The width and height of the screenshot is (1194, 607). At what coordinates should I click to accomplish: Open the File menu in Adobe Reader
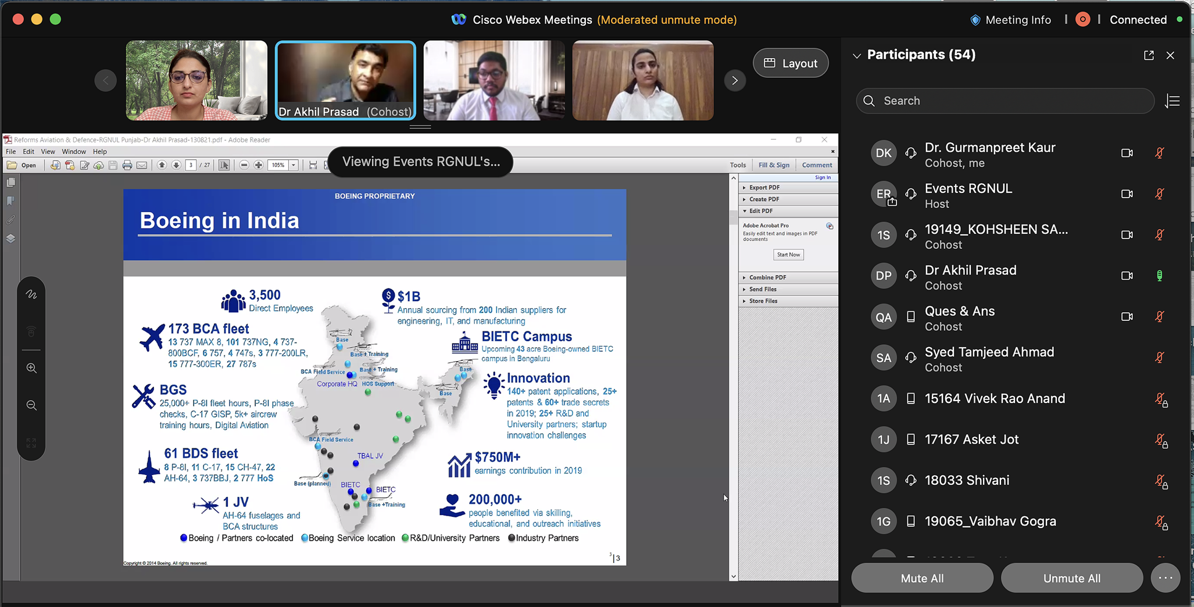pos(10,152)
